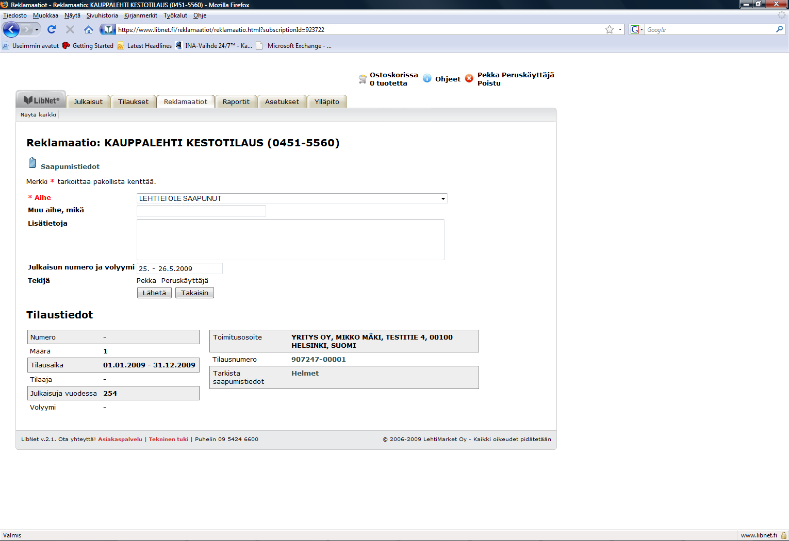Open the Tekninen tuki footer link

pos(169,439)
